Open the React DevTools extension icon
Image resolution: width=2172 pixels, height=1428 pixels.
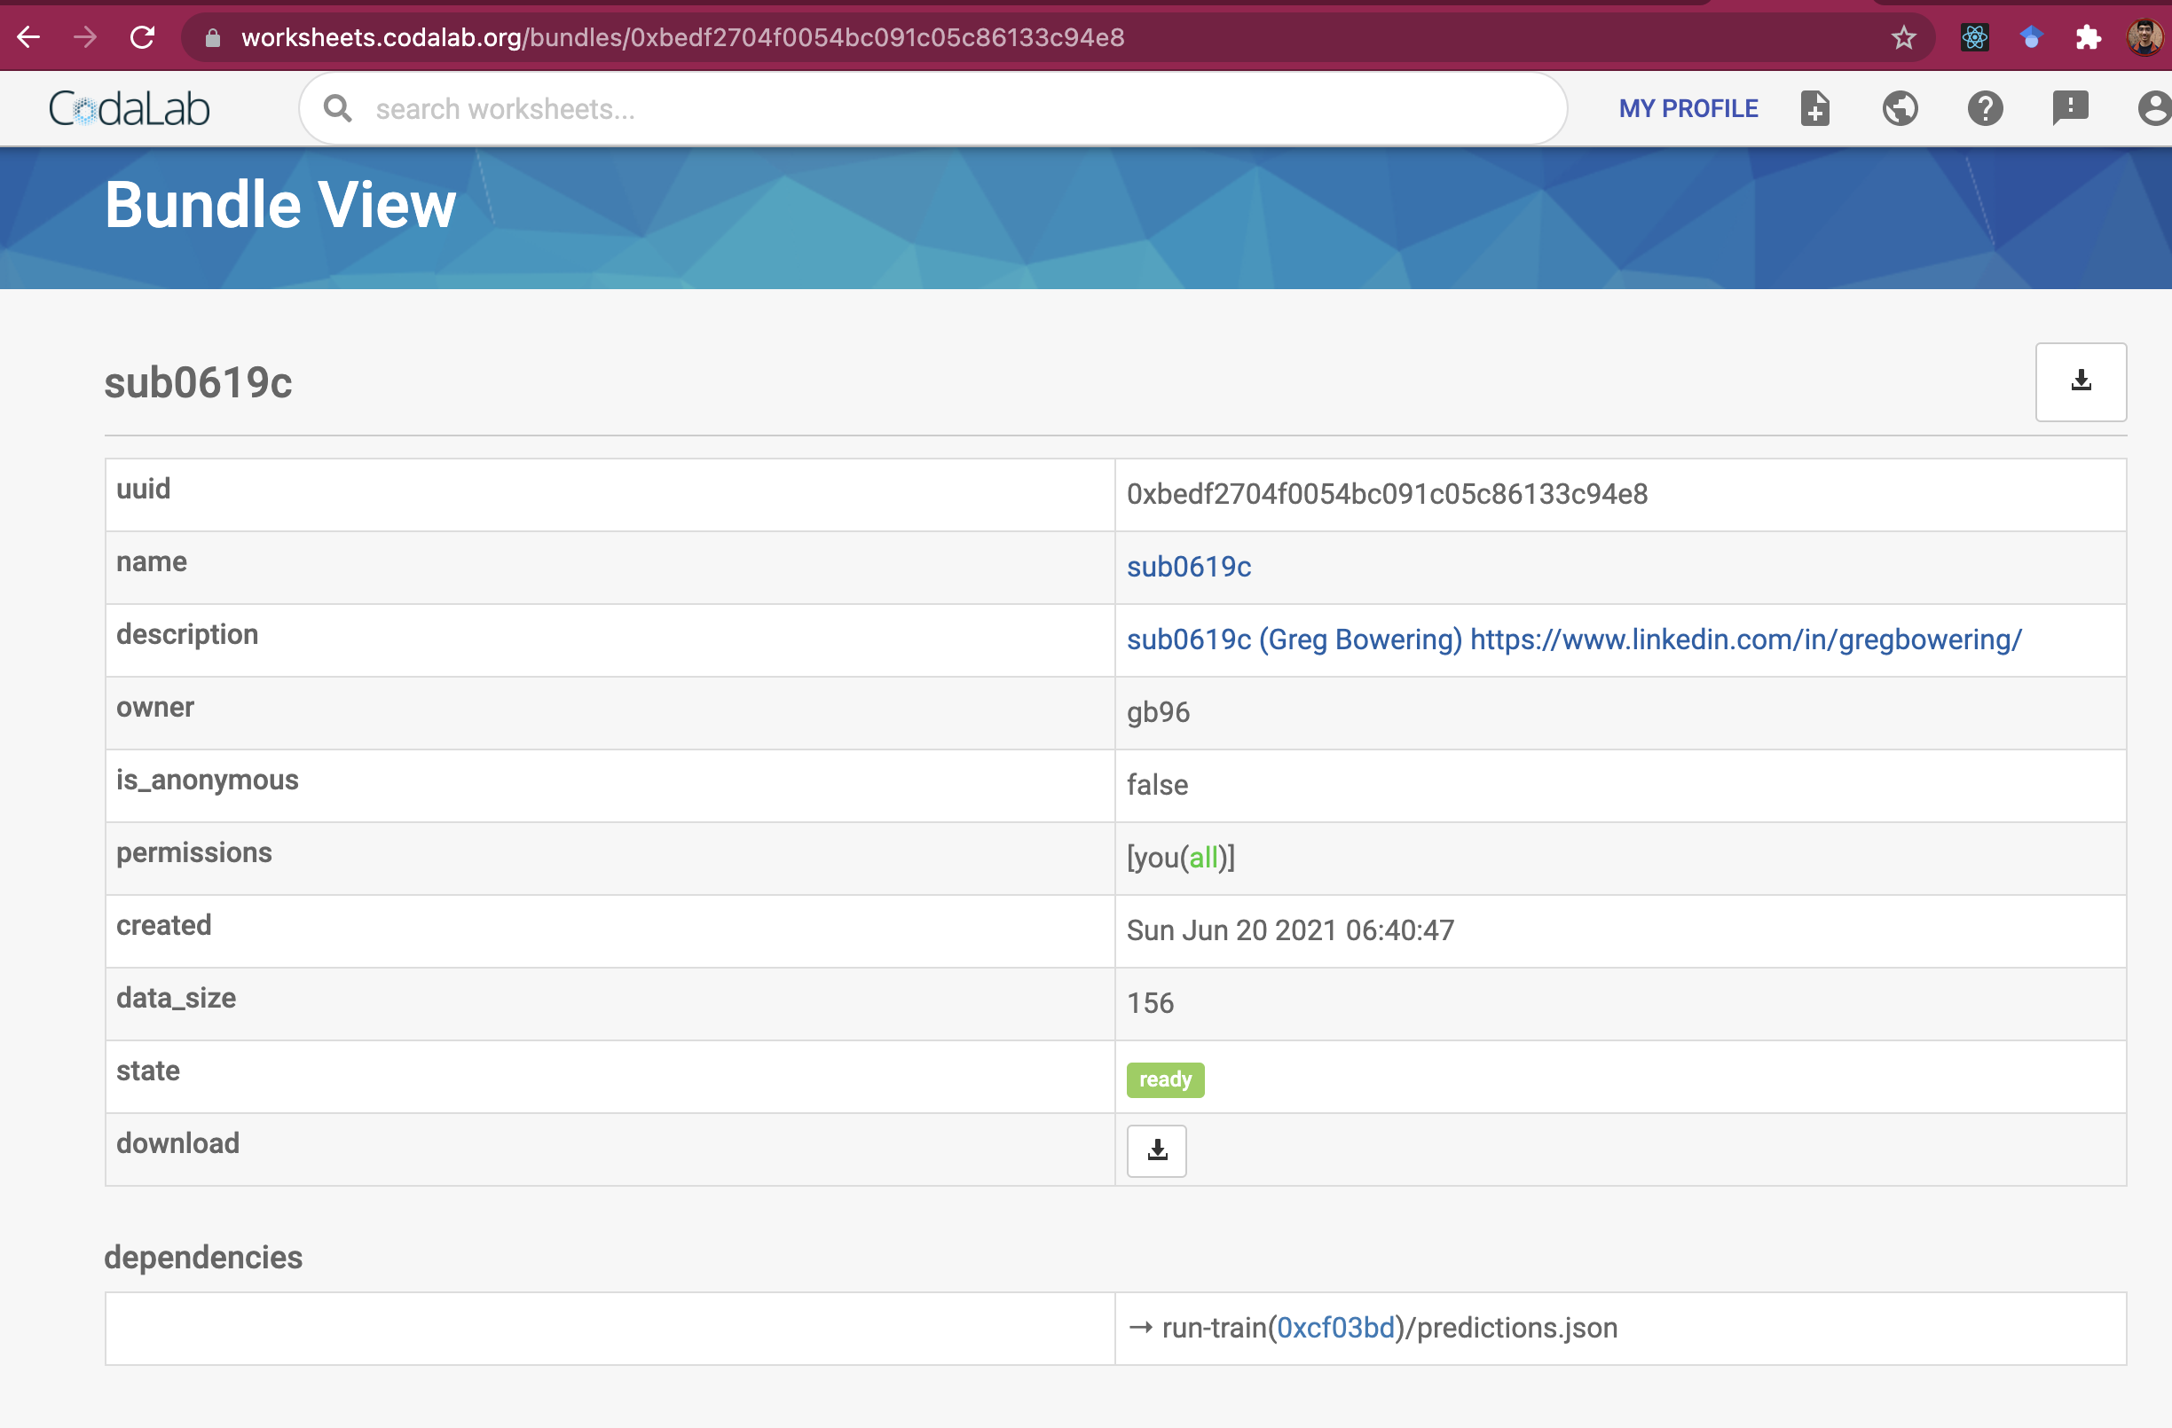[1974, 37]
